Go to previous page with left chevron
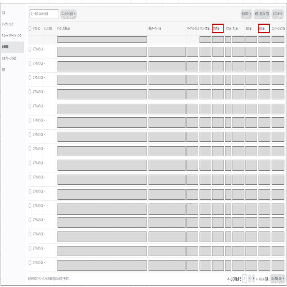287x287 pixels. point(250,279)
